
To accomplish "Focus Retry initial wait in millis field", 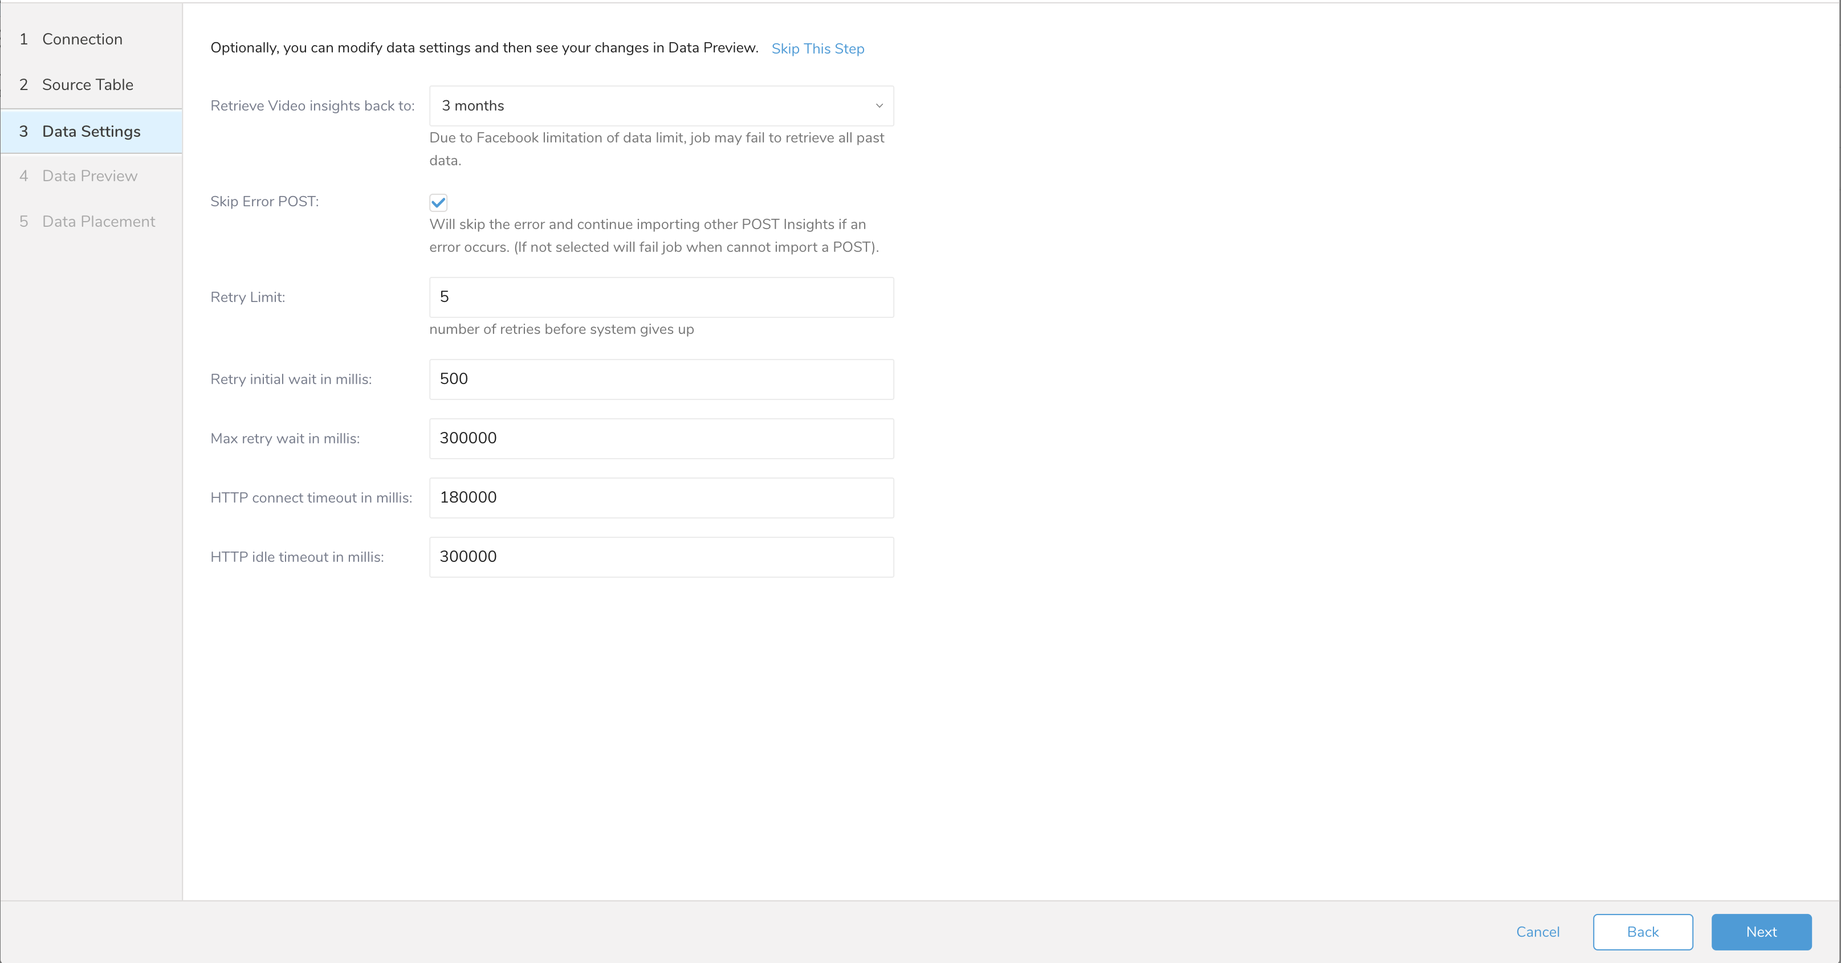I will click(661, 380).
